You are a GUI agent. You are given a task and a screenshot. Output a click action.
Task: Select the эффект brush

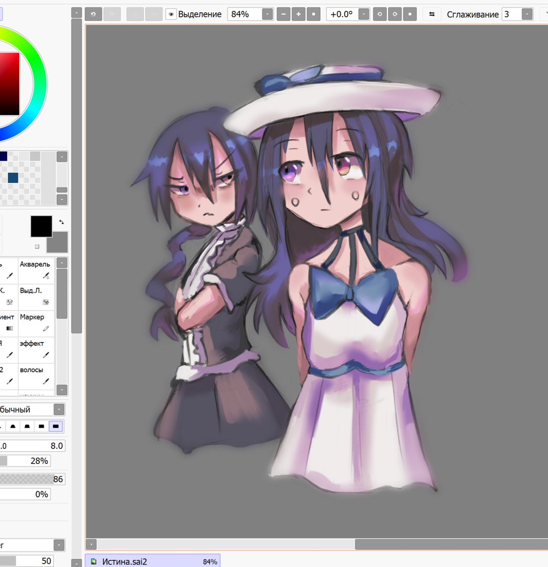[x=37, y=350]
